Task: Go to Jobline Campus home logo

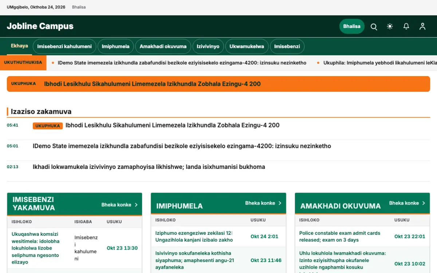Action: (40, 26)
